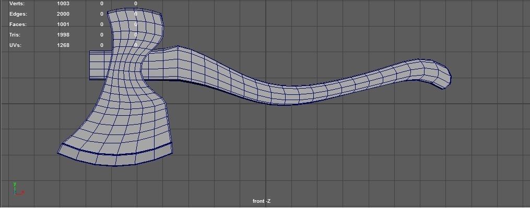The height and width of the screenshot is (208, 530).
Task: Click the vertex count value 1003
Action: [x=63, y=4]
